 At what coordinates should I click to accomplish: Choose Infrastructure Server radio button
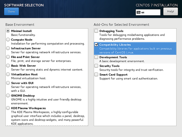pyautogui.click(x=8, y=48)
